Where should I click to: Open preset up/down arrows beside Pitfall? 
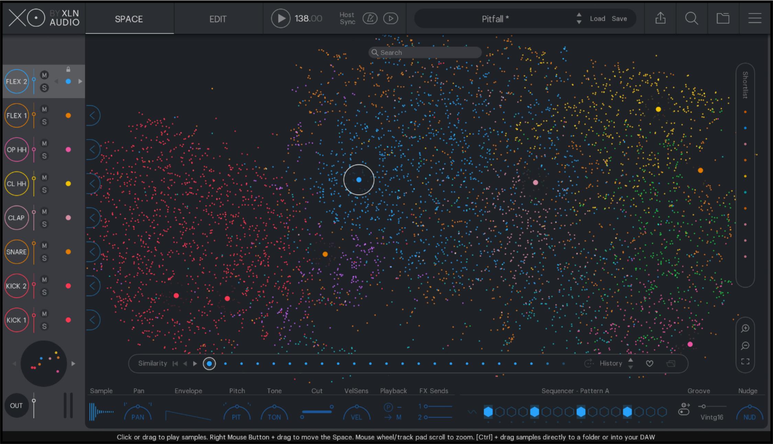coord(579,19)
